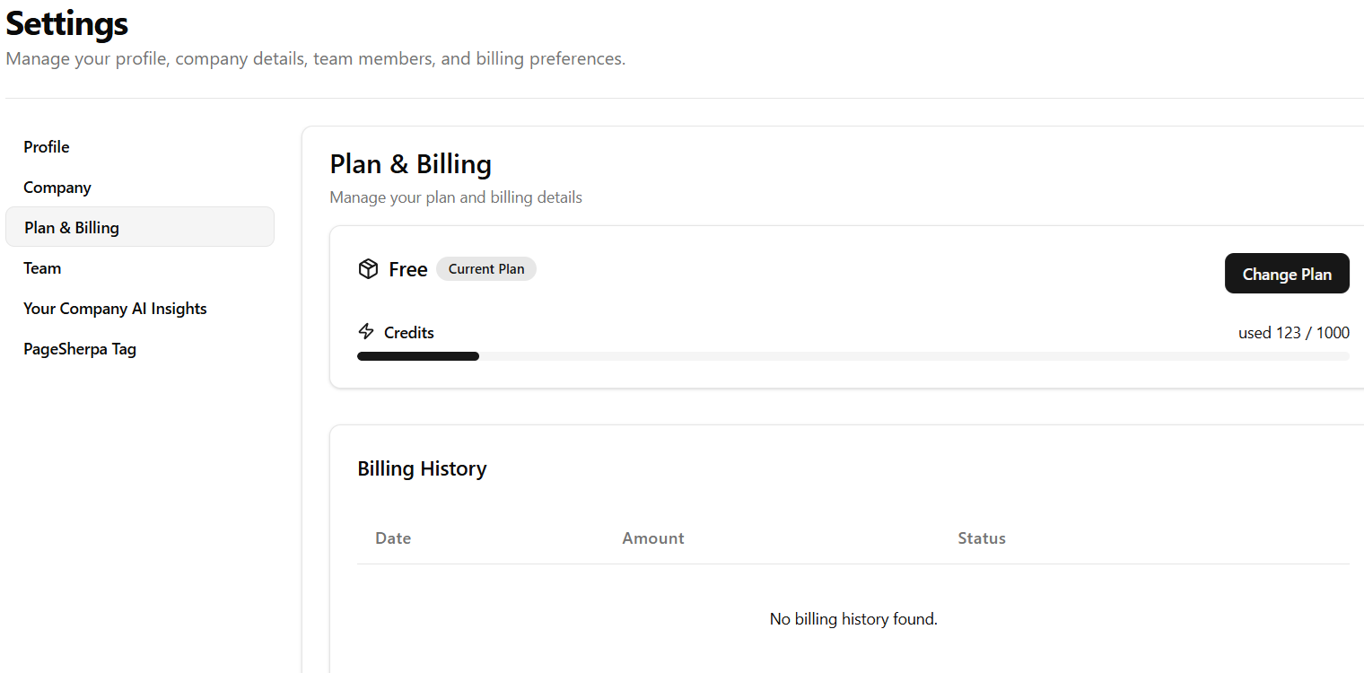Click the Amount column header
Screen dimensions: 1364x673
[653, 538]
